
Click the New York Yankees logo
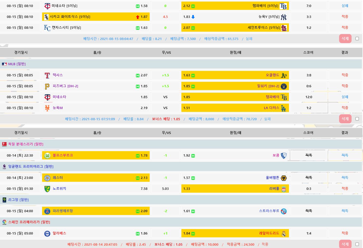283,17
